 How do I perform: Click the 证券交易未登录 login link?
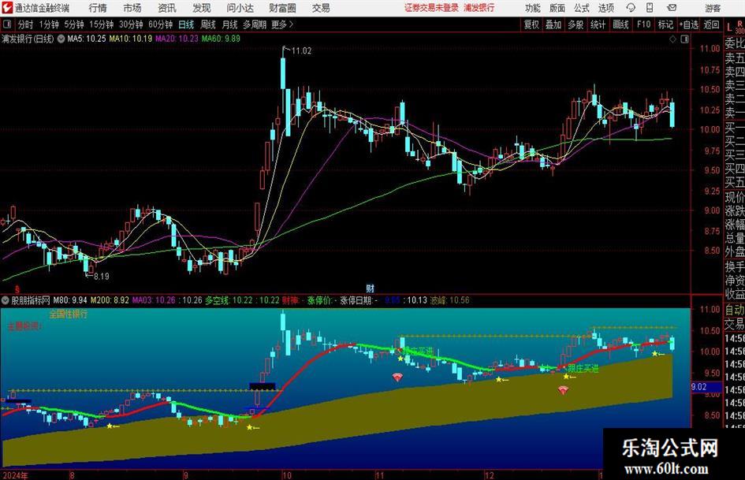tap(431, 8)
